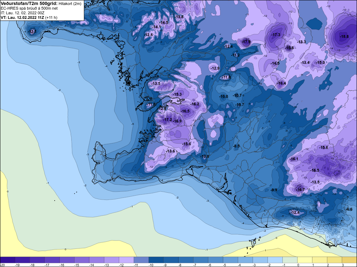
Task: Click the -16.1 temperature label
Action: pos(294,159)
